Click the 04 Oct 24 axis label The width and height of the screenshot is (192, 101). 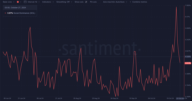151,98
